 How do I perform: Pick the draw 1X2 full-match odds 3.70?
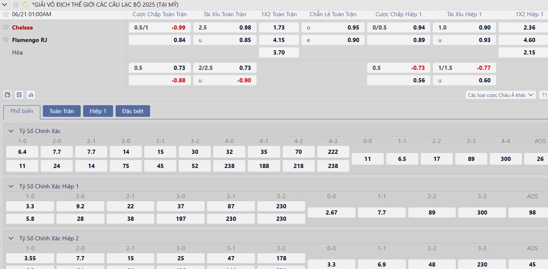pyautogui.click(x=279, y=52)
